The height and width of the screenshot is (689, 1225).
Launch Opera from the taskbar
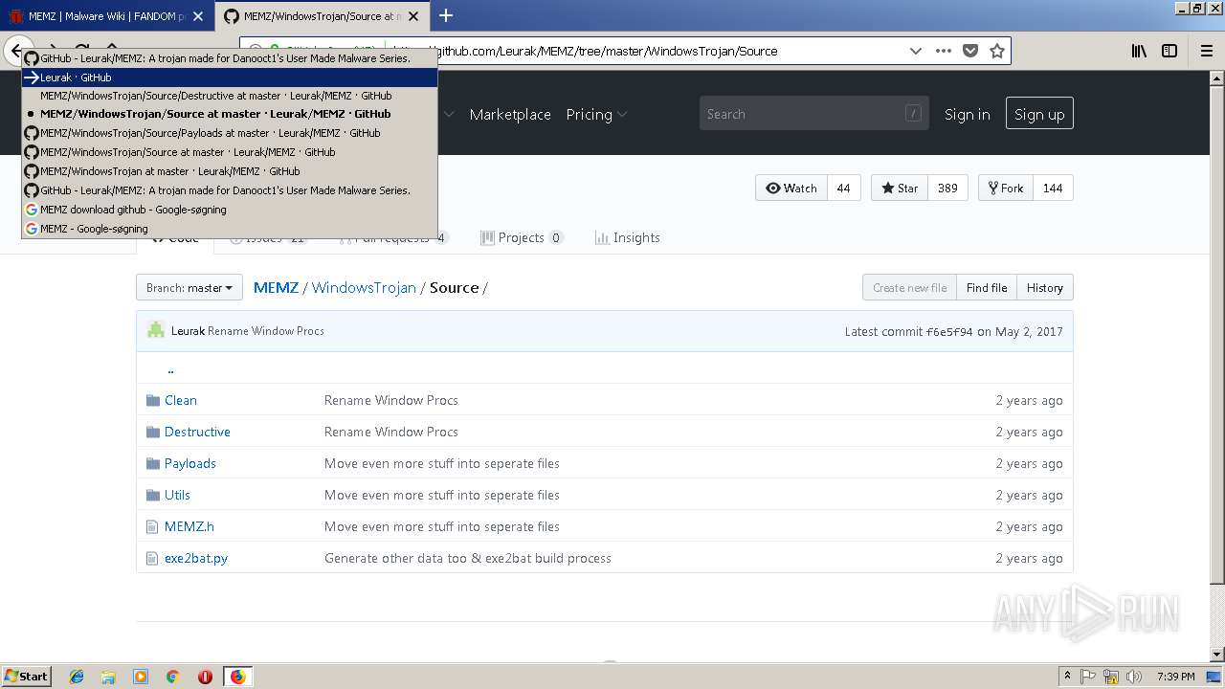tap(205, 677)
